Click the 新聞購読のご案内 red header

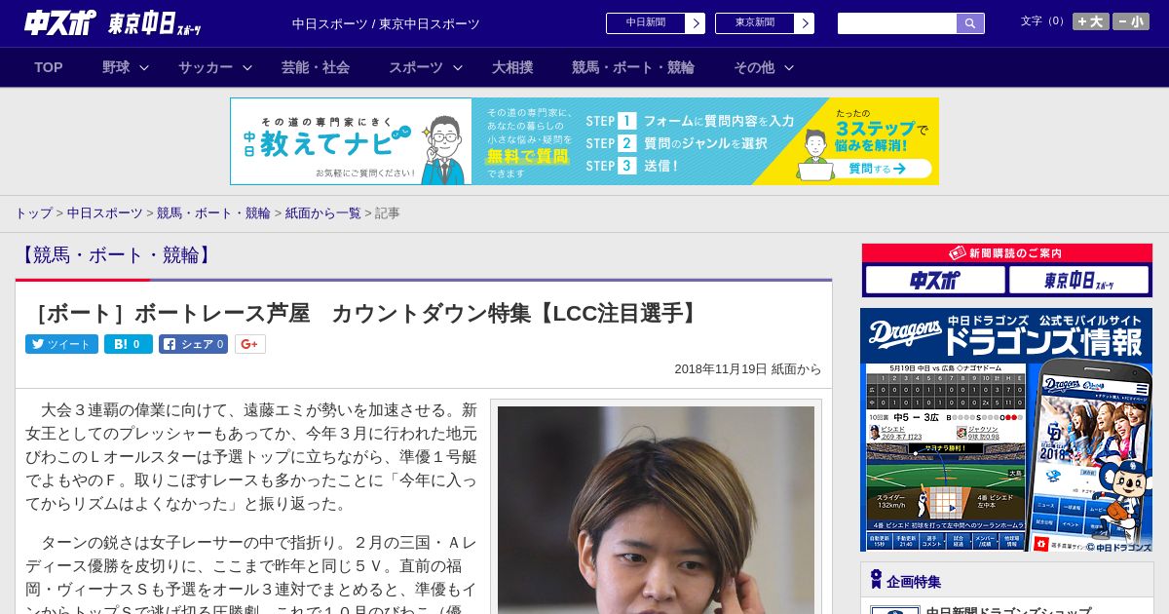click(x=1006, y=252)
